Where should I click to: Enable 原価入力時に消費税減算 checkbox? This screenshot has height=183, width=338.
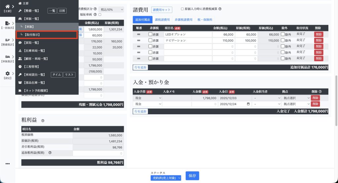click(183, 9)
